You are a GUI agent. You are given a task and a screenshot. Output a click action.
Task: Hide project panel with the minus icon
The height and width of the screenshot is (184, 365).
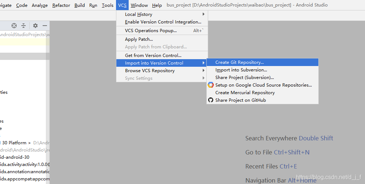(45, 26)
